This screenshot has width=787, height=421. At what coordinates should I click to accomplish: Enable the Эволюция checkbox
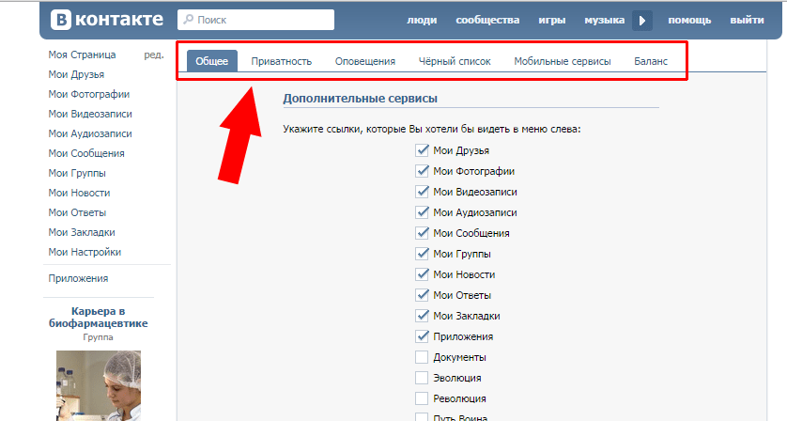[x=422, y=378]
